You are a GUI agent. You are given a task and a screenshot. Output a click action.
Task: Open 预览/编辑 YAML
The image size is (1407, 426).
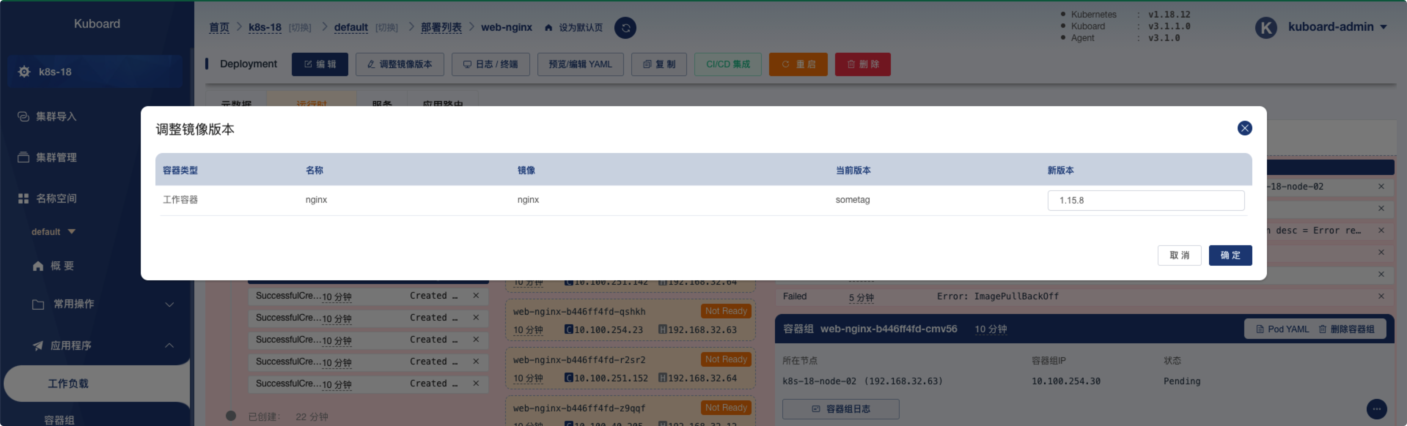tap(580, 64)
